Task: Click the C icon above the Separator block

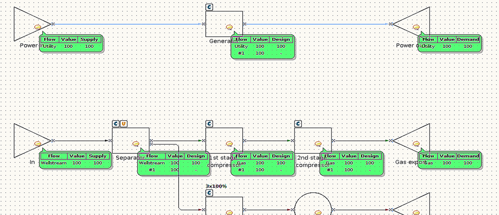Action: click(x=116, y=124)
